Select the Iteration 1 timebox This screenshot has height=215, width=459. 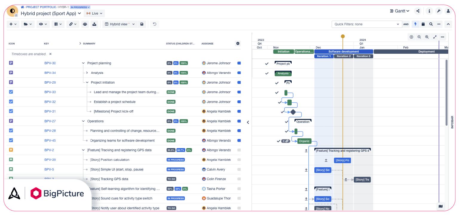(324, 56)
